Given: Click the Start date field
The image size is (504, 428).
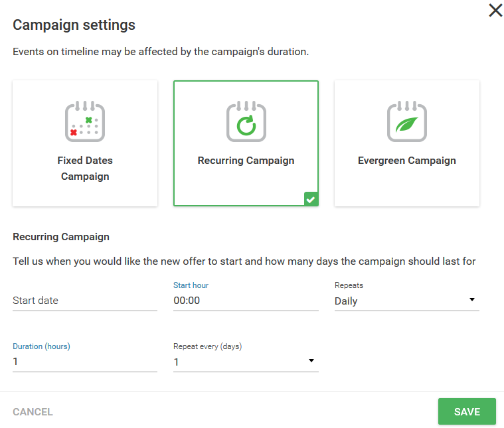Looking at the screenshot, I should click(x=85, y=301).
